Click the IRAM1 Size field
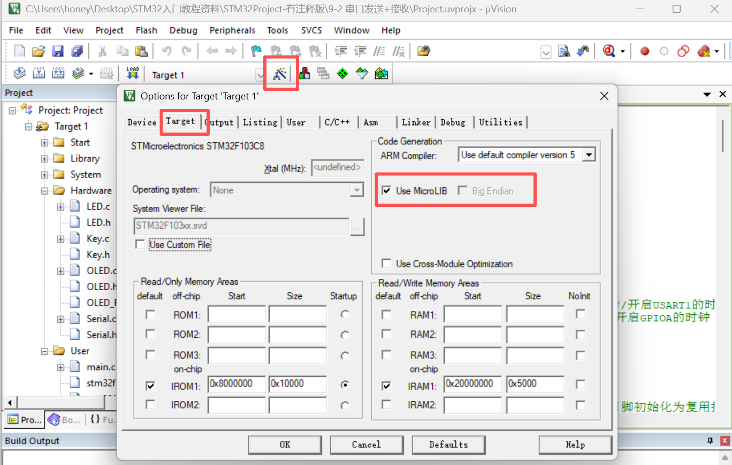 pos(535,384)
